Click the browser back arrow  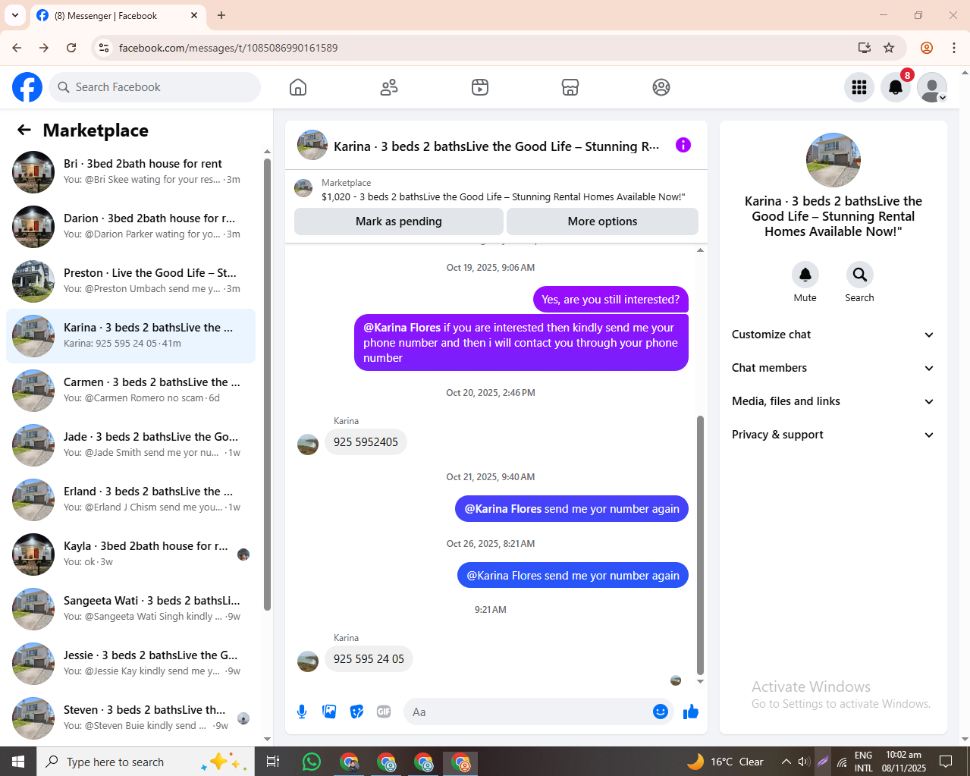[17, 48]
